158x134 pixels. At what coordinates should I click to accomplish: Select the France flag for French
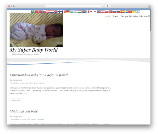click(64, 11)
